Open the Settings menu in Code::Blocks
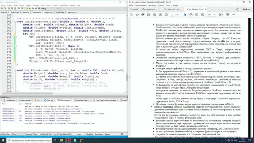254x143 pixels. (x=72, y=5)
